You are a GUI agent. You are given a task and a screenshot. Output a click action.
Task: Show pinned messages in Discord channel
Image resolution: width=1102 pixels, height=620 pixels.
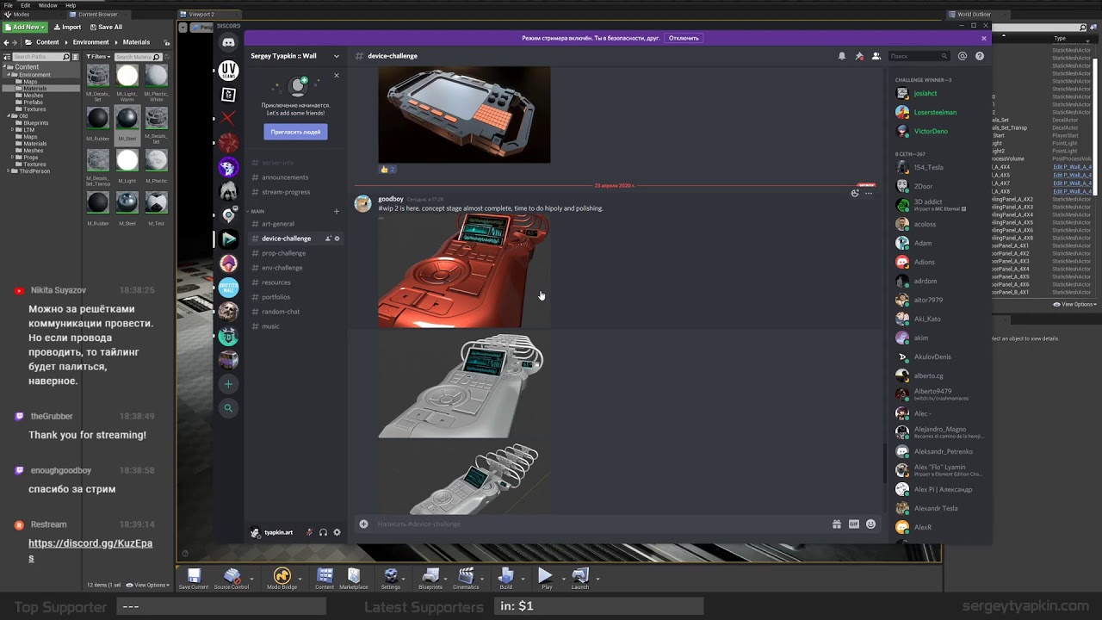click(x=858, y=56)
